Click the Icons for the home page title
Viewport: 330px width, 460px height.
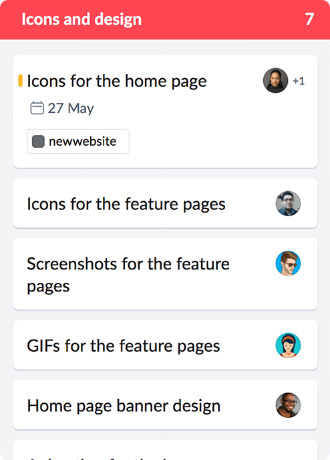tap(117, 82)
